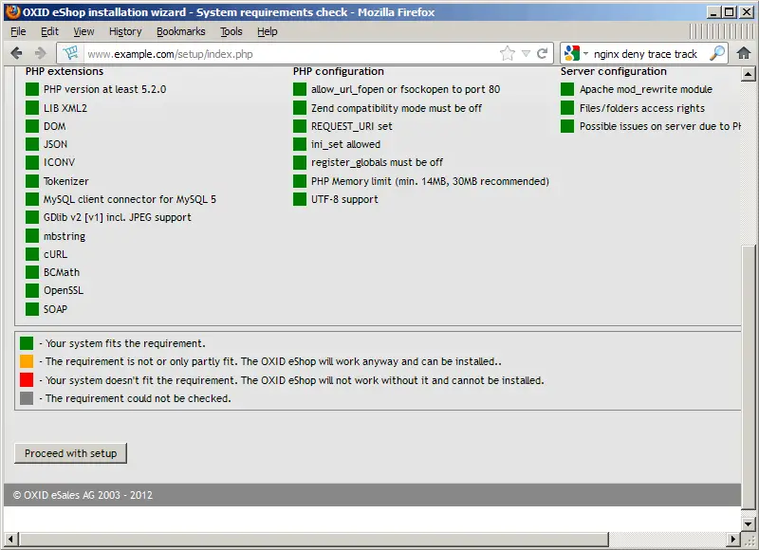Open the Tools menu

(x=231, y=31)
